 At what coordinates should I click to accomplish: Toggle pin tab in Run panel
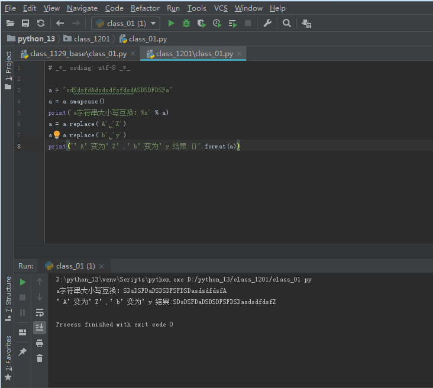coord(22,352)
